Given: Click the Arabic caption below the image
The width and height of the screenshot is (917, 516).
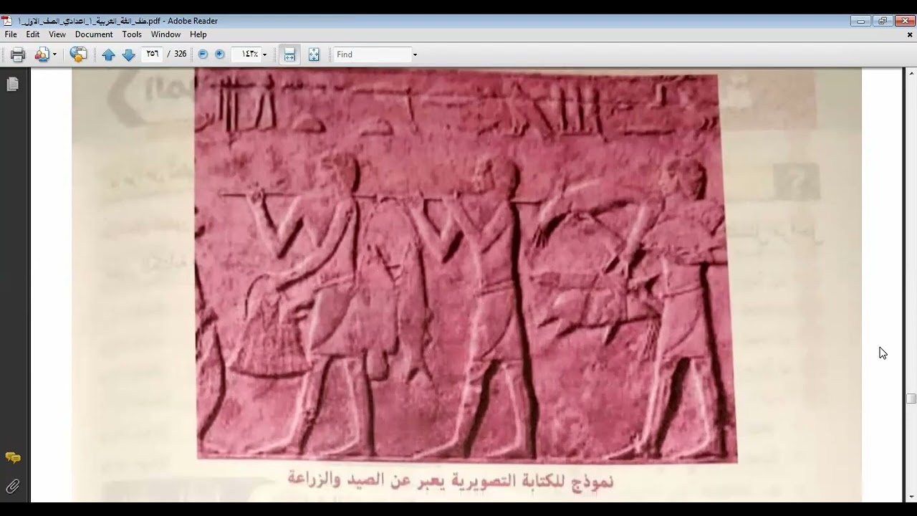Looking at the screenshot, I should pos(451,479).
